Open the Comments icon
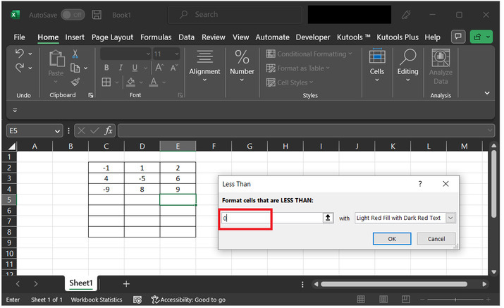504x308 pixels. point(458,37)
